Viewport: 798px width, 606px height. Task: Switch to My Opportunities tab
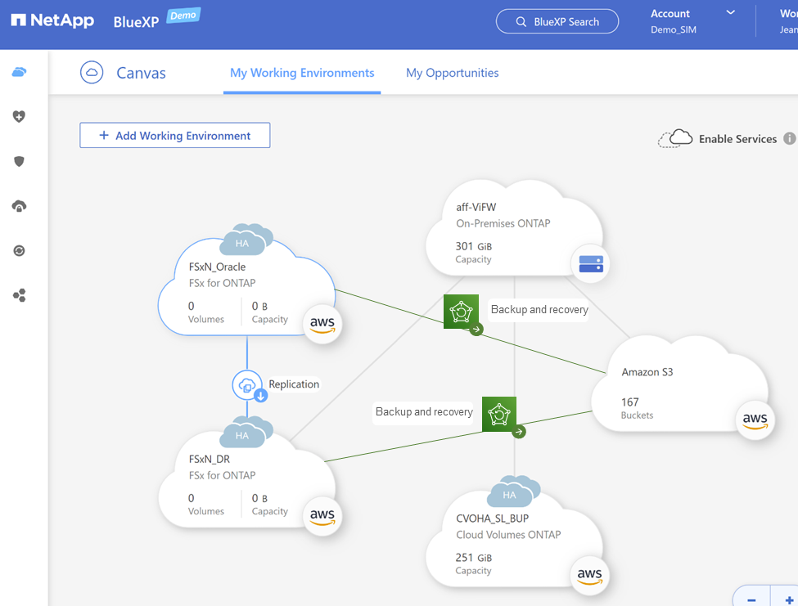click(x=452, y=73)
